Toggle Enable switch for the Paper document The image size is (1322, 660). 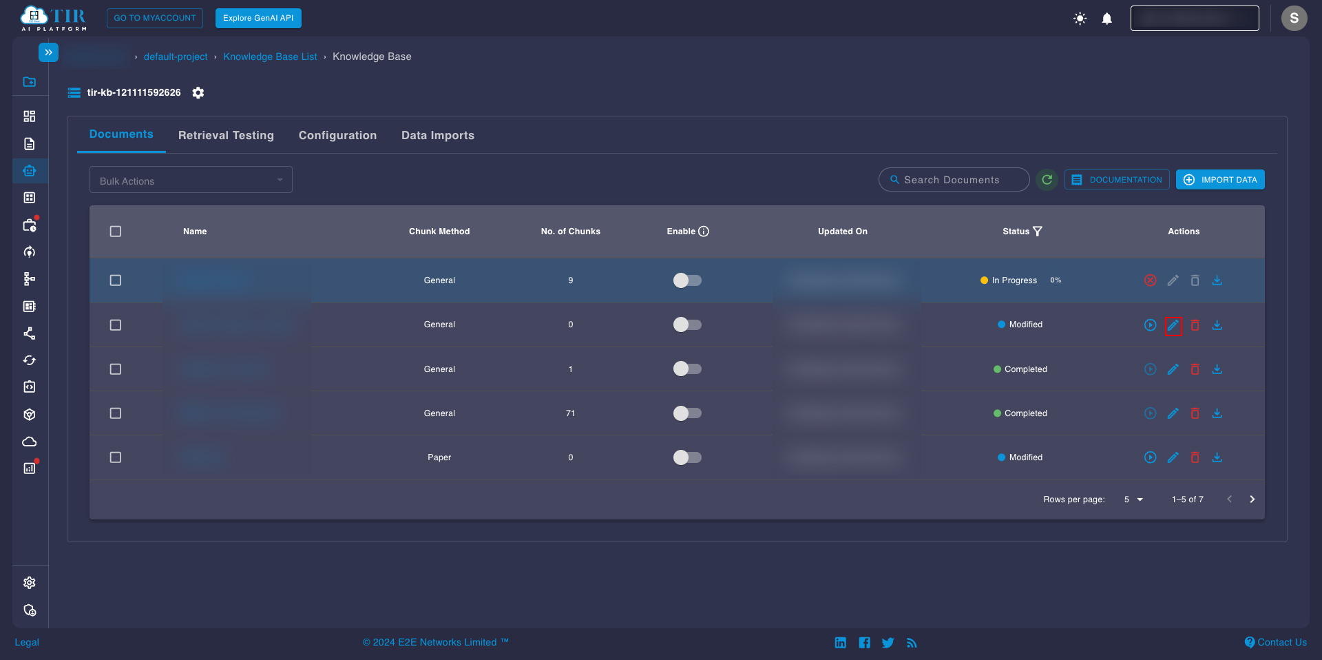pos(687,457)
